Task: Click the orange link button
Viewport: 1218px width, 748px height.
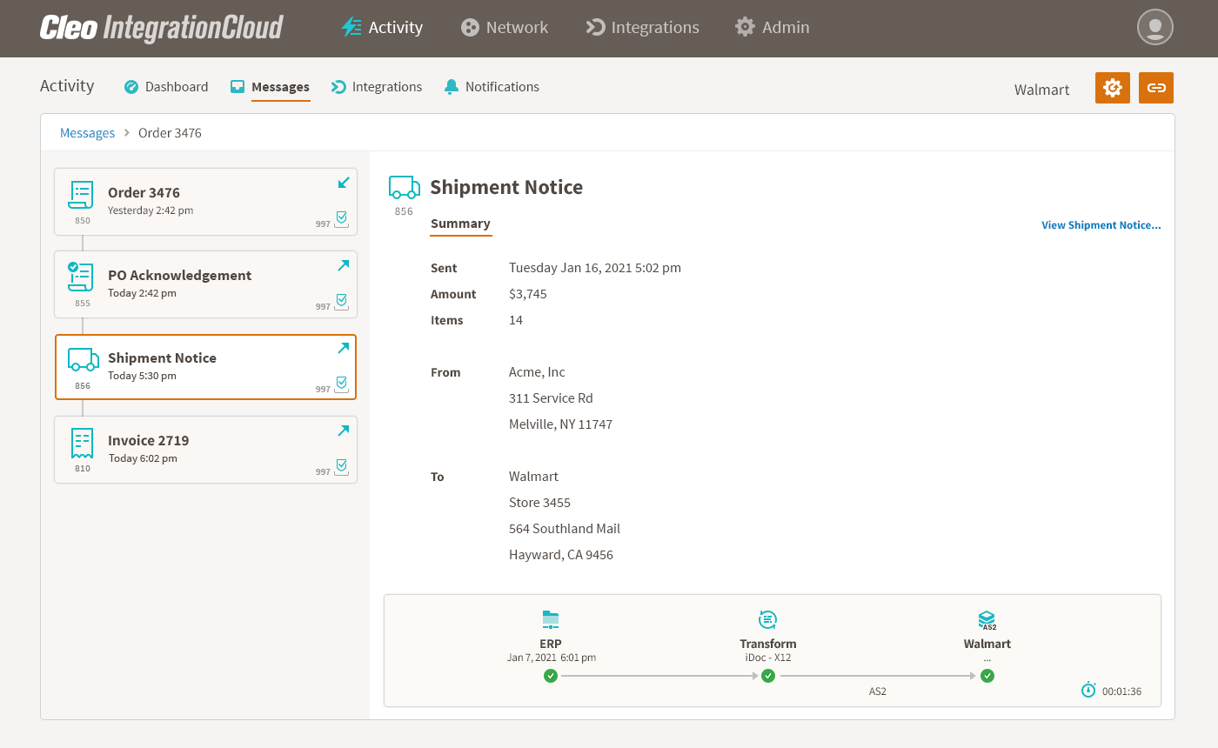Action: point(1156,88)
